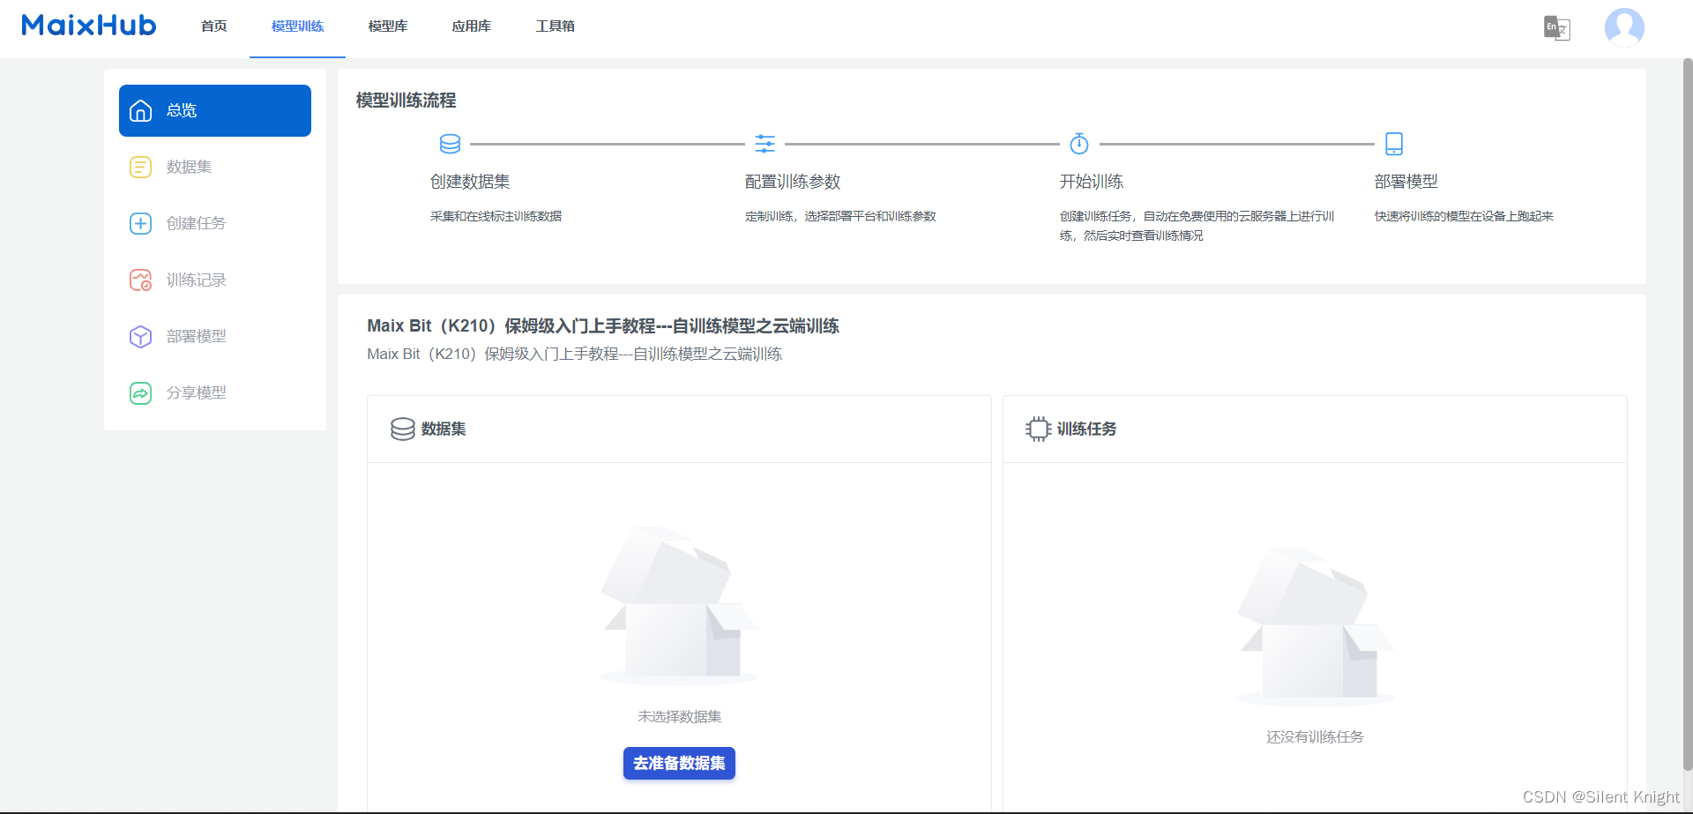
Task: Click the 开始训练 step title
Action: click(x=1092, y=182)
